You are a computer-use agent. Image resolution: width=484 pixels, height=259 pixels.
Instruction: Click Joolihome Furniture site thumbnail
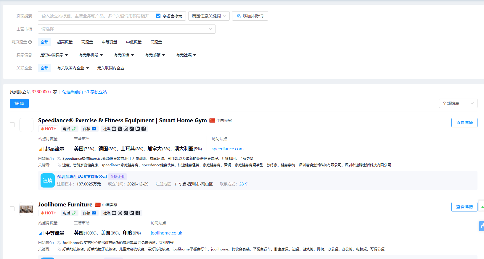coord(26,209)
